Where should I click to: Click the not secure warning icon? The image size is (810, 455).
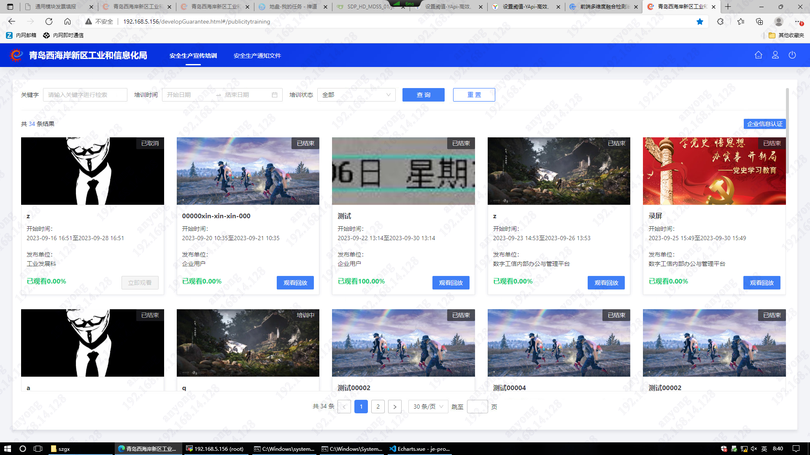(89, 21)
